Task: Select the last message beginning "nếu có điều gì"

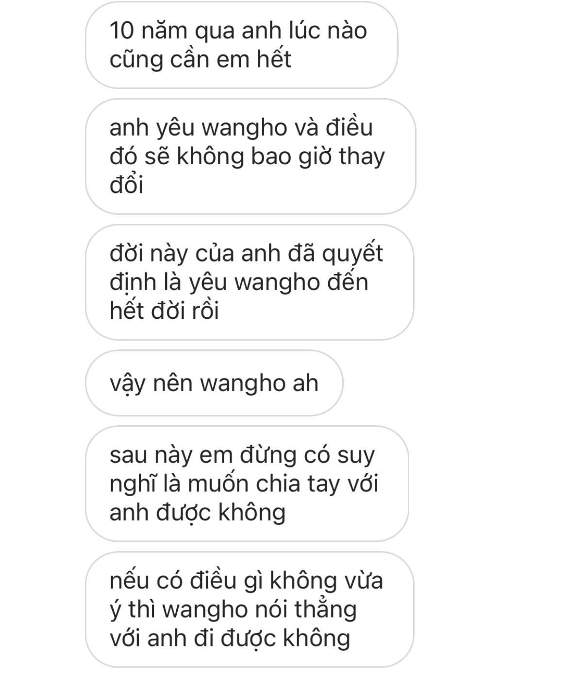Action: click(x=250, y=609)
